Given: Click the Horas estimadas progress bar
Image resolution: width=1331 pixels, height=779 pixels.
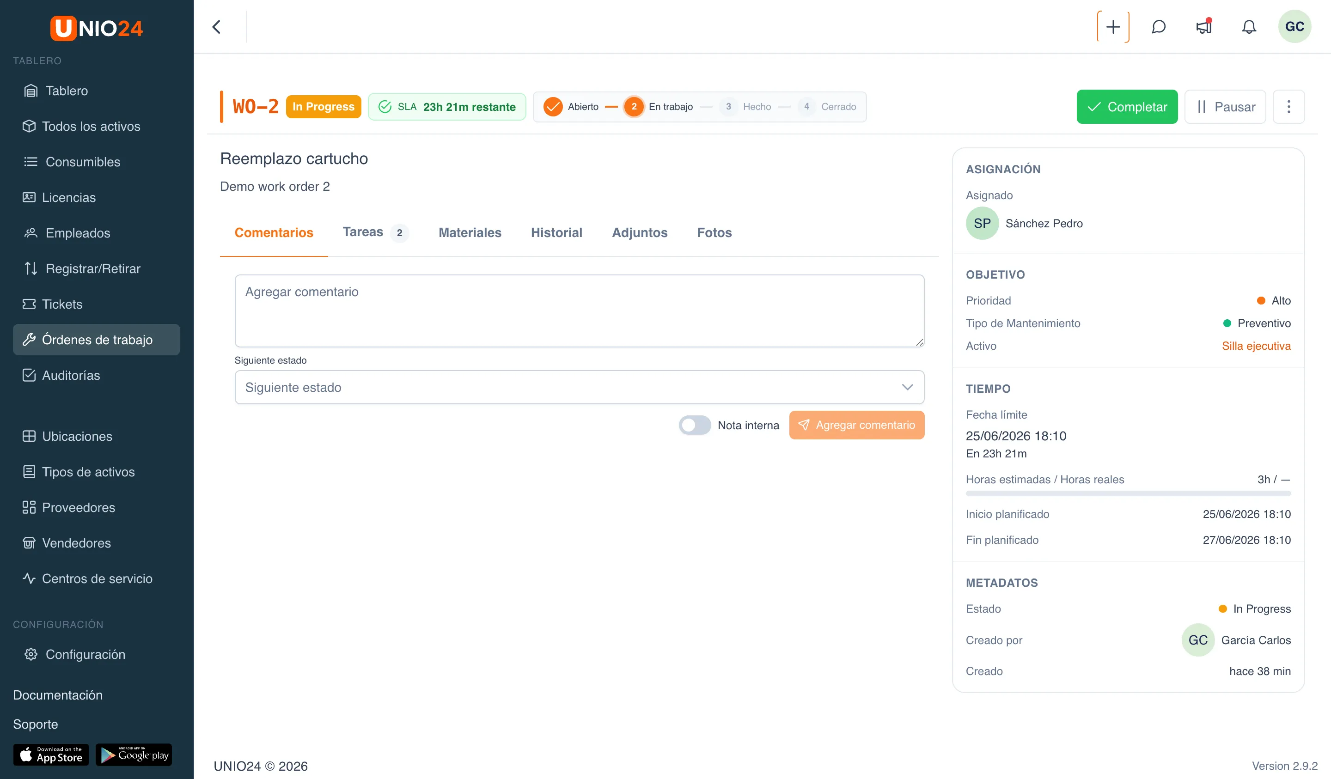Looking at the screenshot, I should click(x=1128, y=493).
